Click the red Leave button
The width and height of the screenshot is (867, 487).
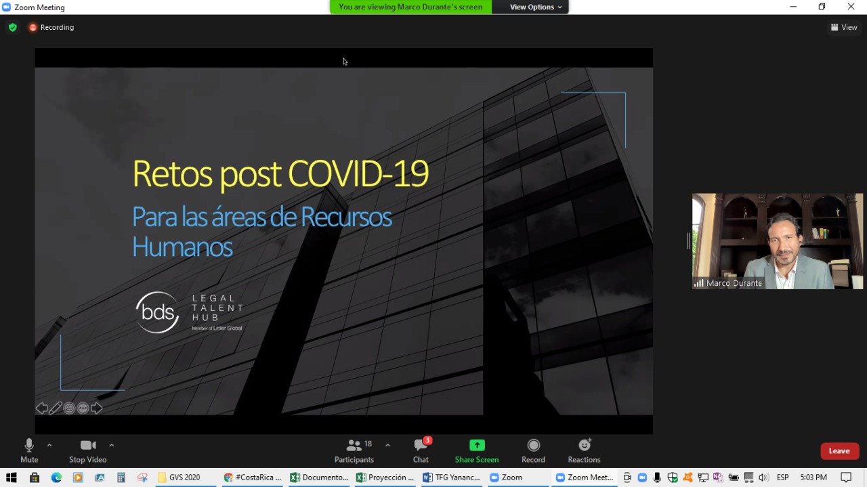[x=839, y=451]
